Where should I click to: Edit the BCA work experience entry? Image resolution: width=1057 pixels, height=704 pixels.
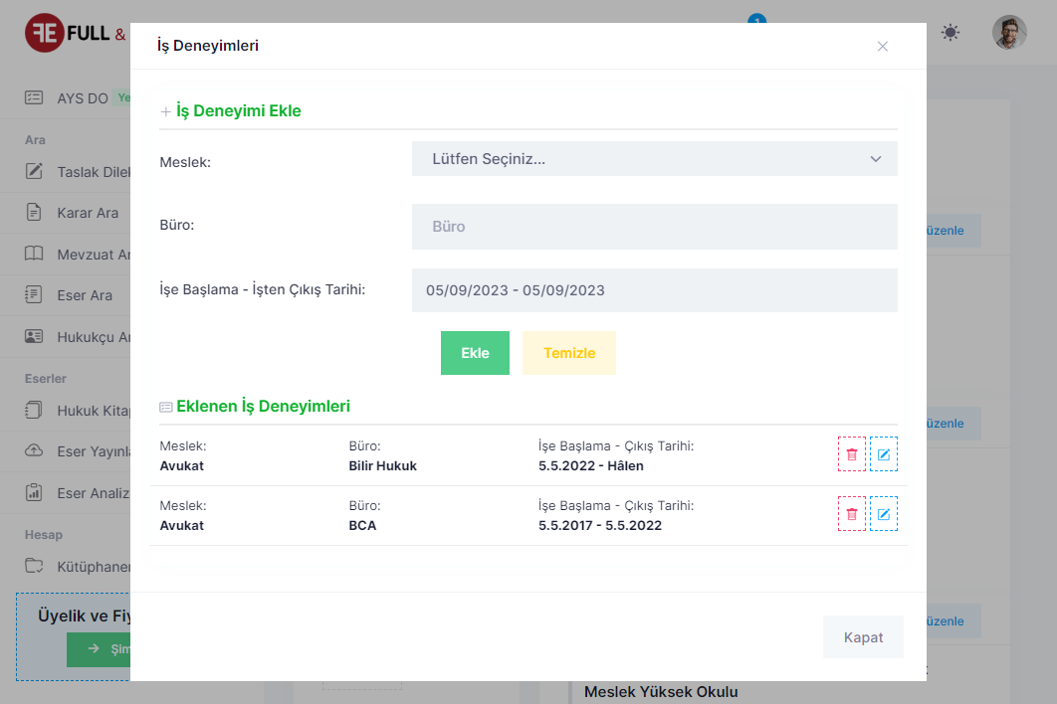(x=883, y=514)
